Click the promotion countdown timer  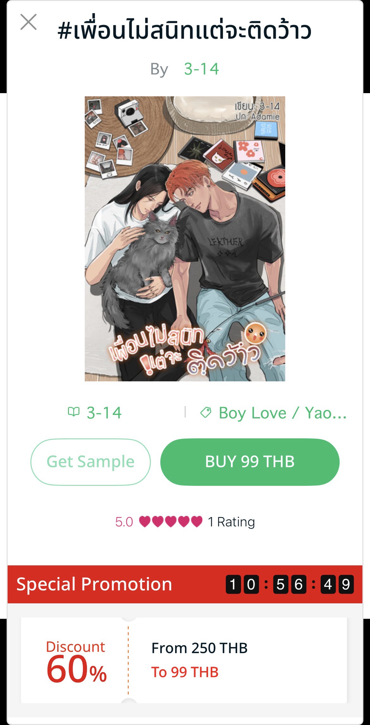[x=290, y=584]
